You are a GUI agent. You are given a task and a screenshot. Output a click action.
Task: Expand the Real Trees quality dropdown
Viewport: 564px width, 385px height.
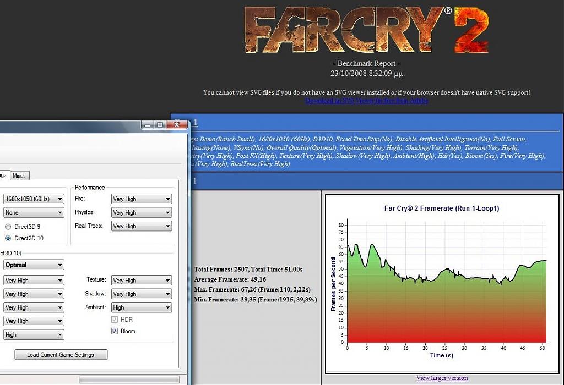click(142, 226)
